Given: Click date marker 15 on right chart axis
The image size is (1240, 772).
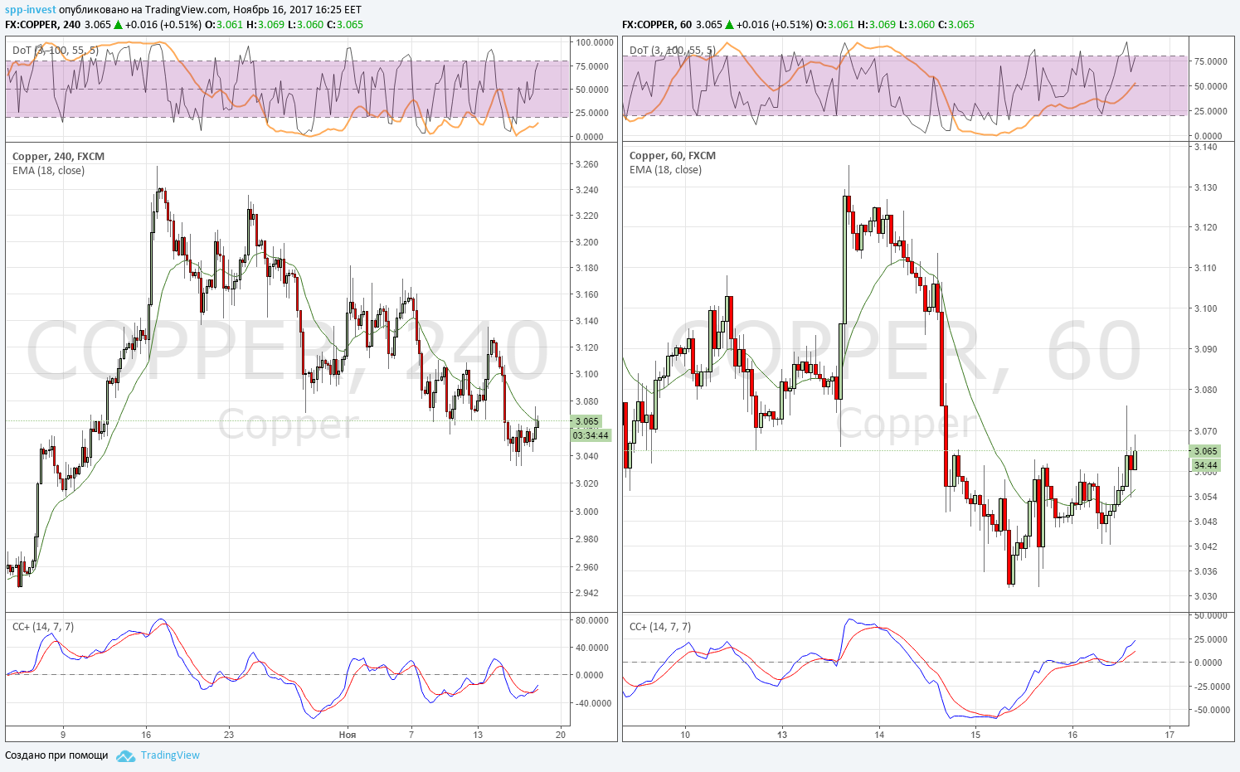Looking at the screenshot, I should (976, 735).
